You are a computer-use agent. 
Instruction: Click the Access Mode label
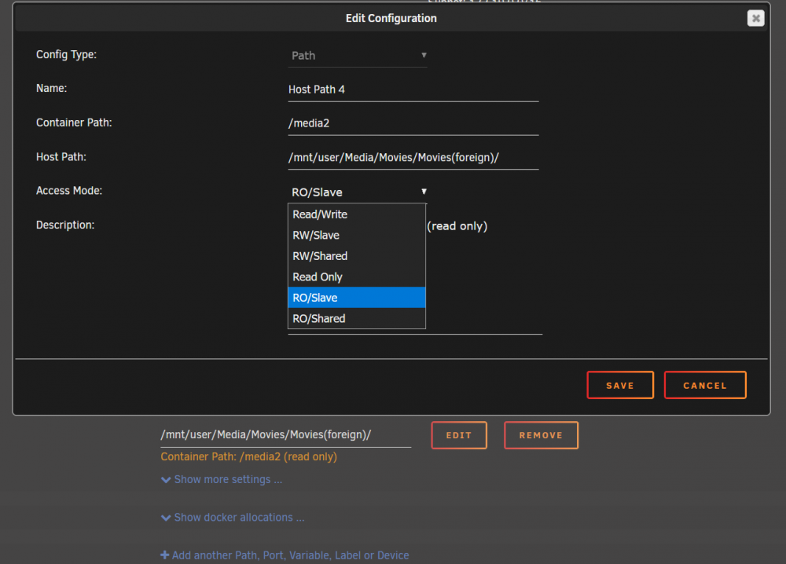tap(69, 191)
